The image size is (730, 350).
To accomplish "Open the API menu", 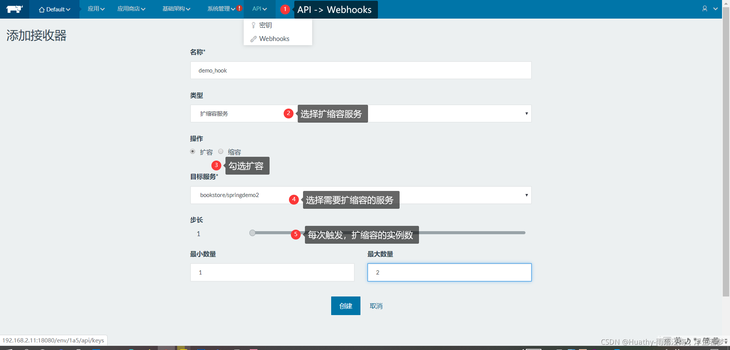I will pos(259,9).
